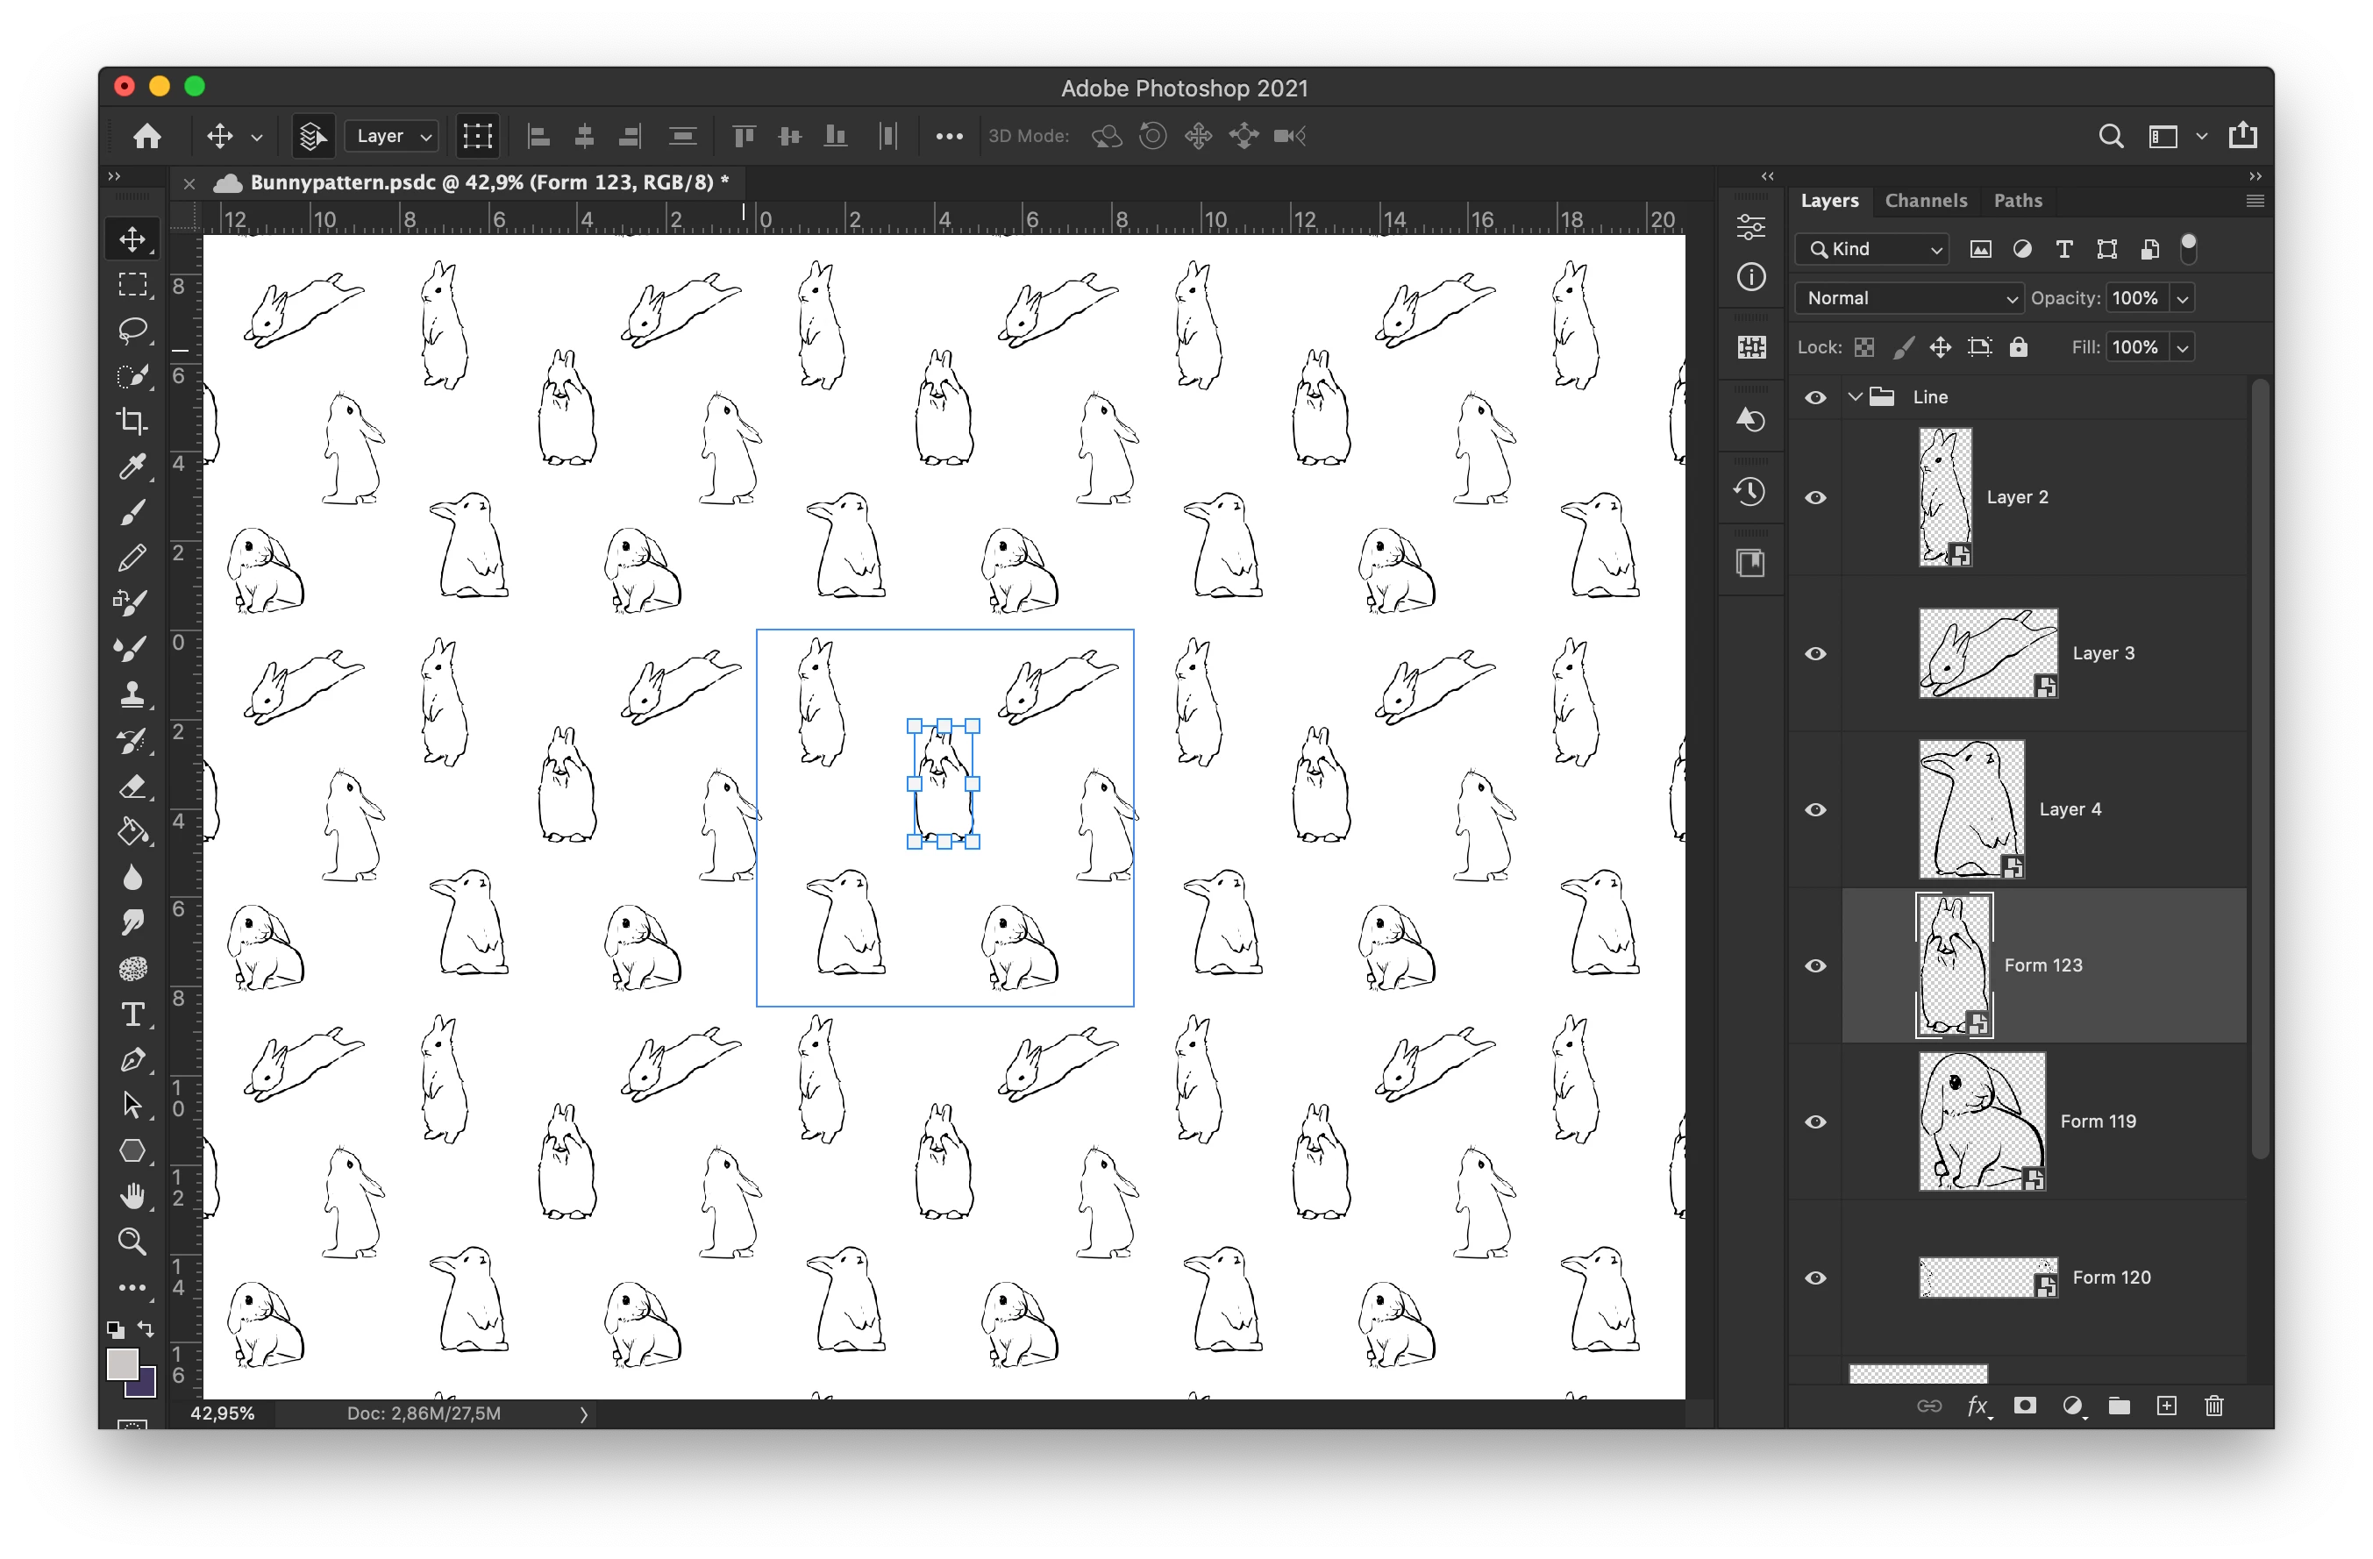The width and height of the screenshot is (2373, 1559).
Task: Open the Normal blend mode dropdown
Action: pyautogui.click(x=1908, y=298)
